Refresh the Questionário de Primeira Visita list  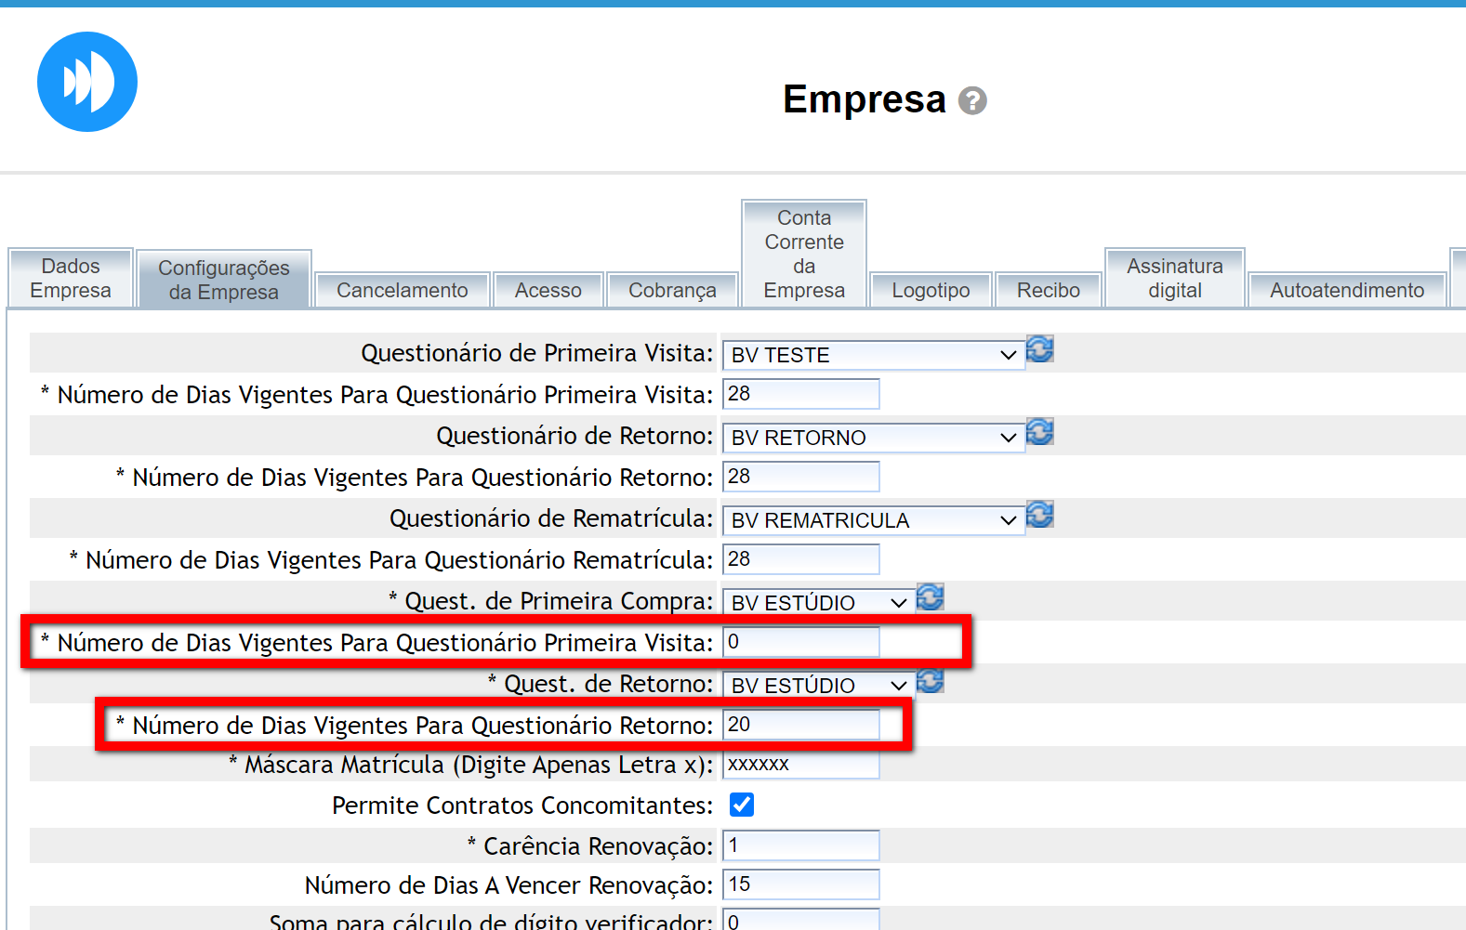click(x=1039, y=350)
